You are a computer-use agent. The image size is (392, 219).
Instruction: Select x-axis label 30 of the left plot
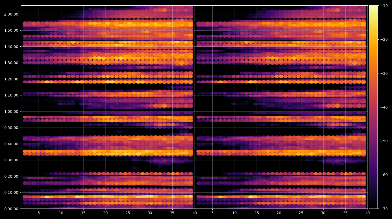(150, 213)
